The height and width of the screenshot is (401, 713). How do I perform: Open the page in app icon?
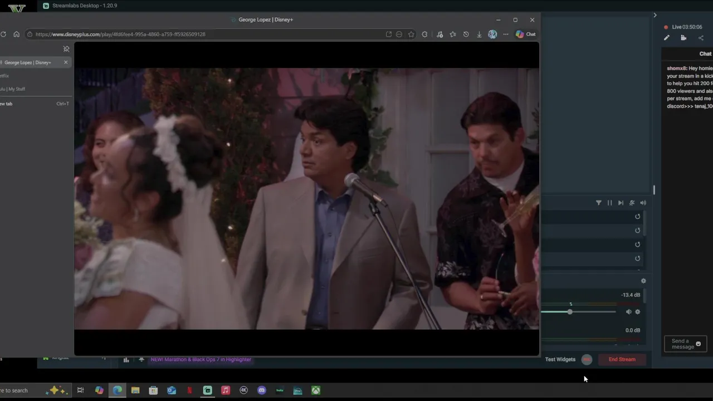pyautogui.click(x=388, y=34)
